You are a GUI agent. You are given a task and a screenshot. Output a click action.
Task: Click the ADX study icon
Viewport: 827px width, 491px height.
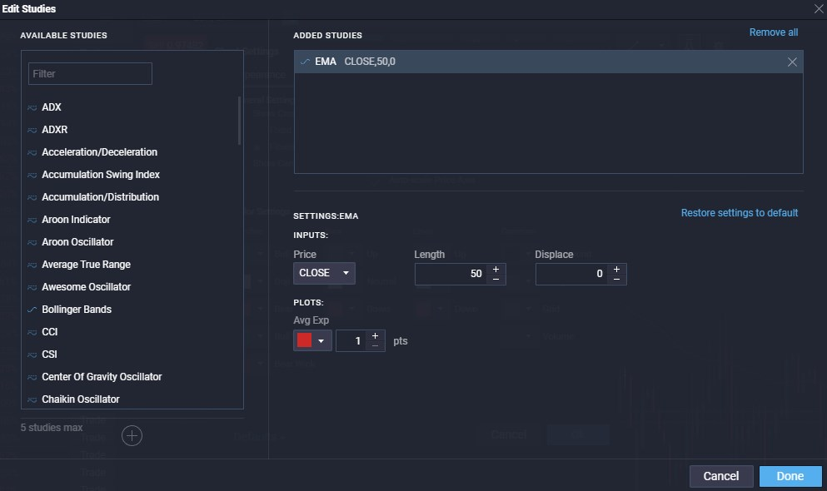(x=32, y=107)
